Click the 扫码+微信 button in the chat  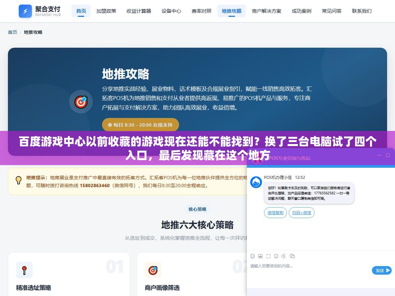pos(302,212)
